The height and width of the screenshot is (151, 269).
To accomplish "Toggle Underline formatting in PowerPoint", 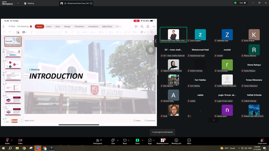I will click(x=78, y=32).
